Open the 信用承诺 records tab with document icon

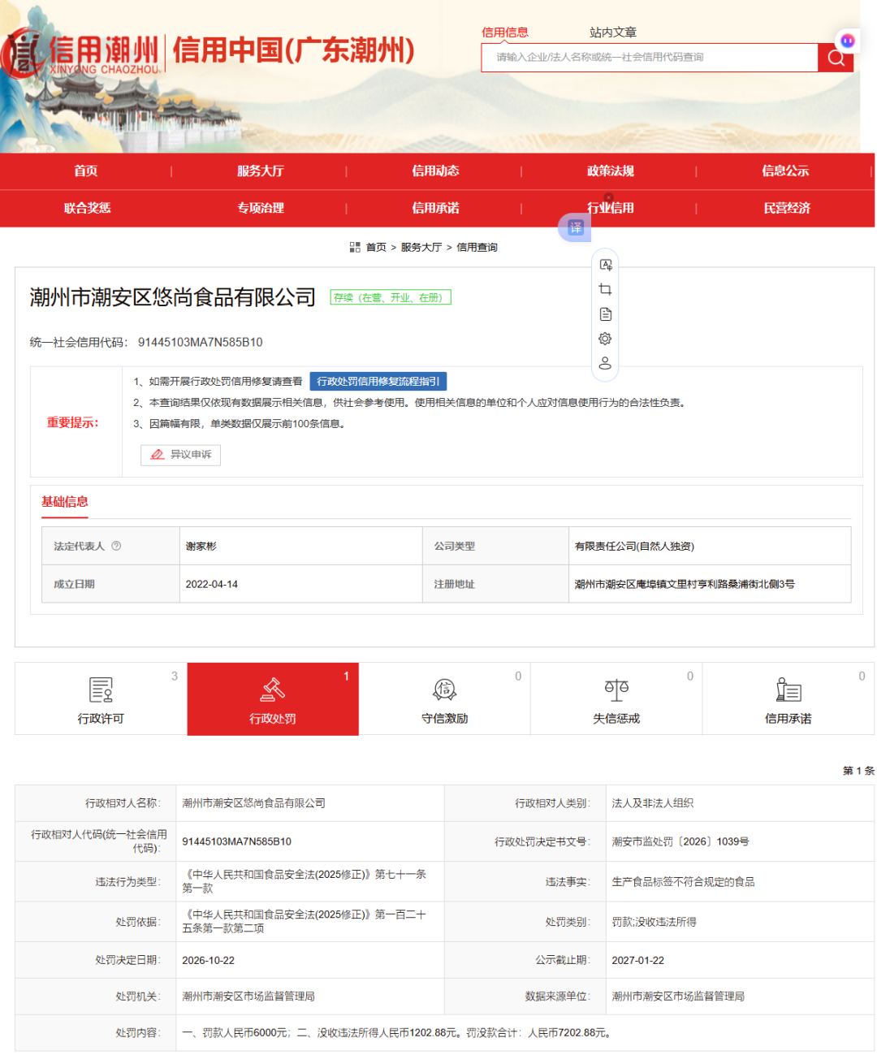(x=788, y=699)
